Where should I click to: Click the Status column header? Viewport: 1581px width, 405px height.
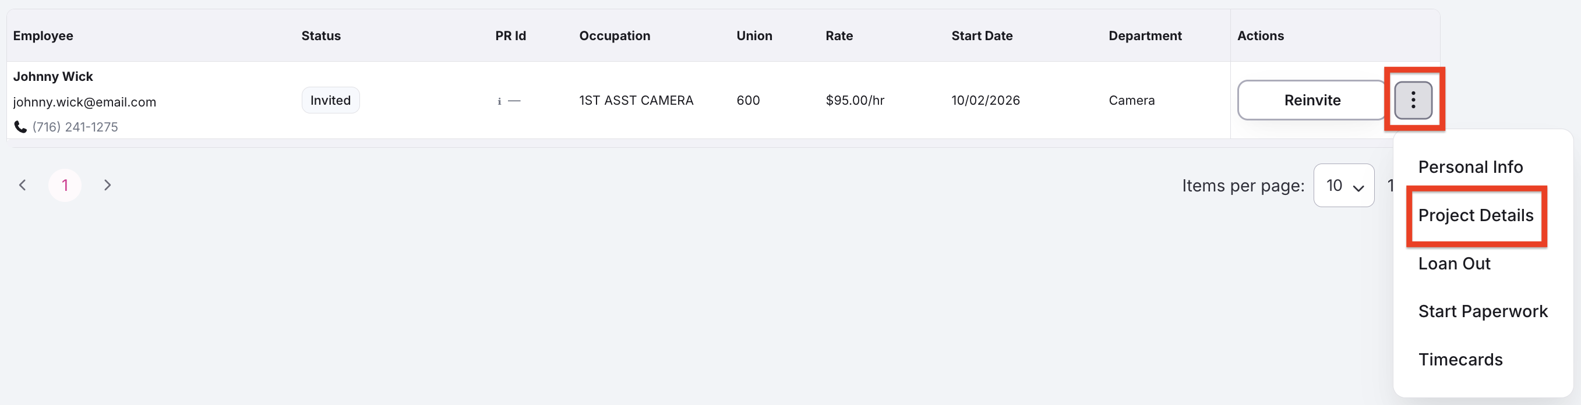pos(321,35)
